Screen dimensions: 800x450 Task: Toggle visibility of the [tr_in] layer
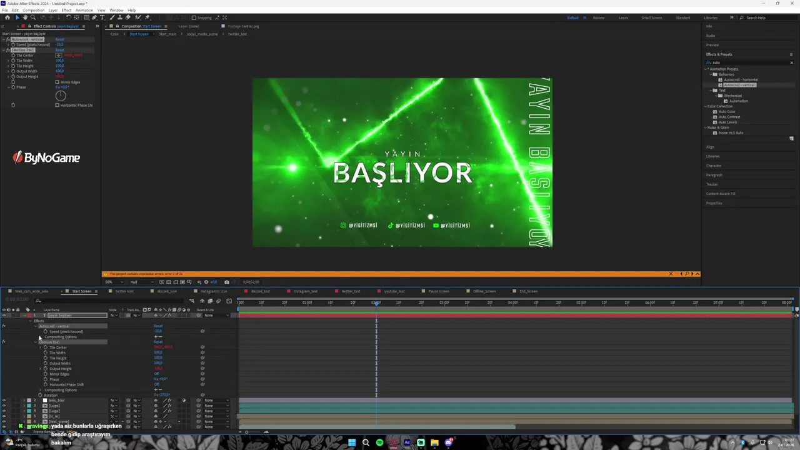tap(4, 416)
